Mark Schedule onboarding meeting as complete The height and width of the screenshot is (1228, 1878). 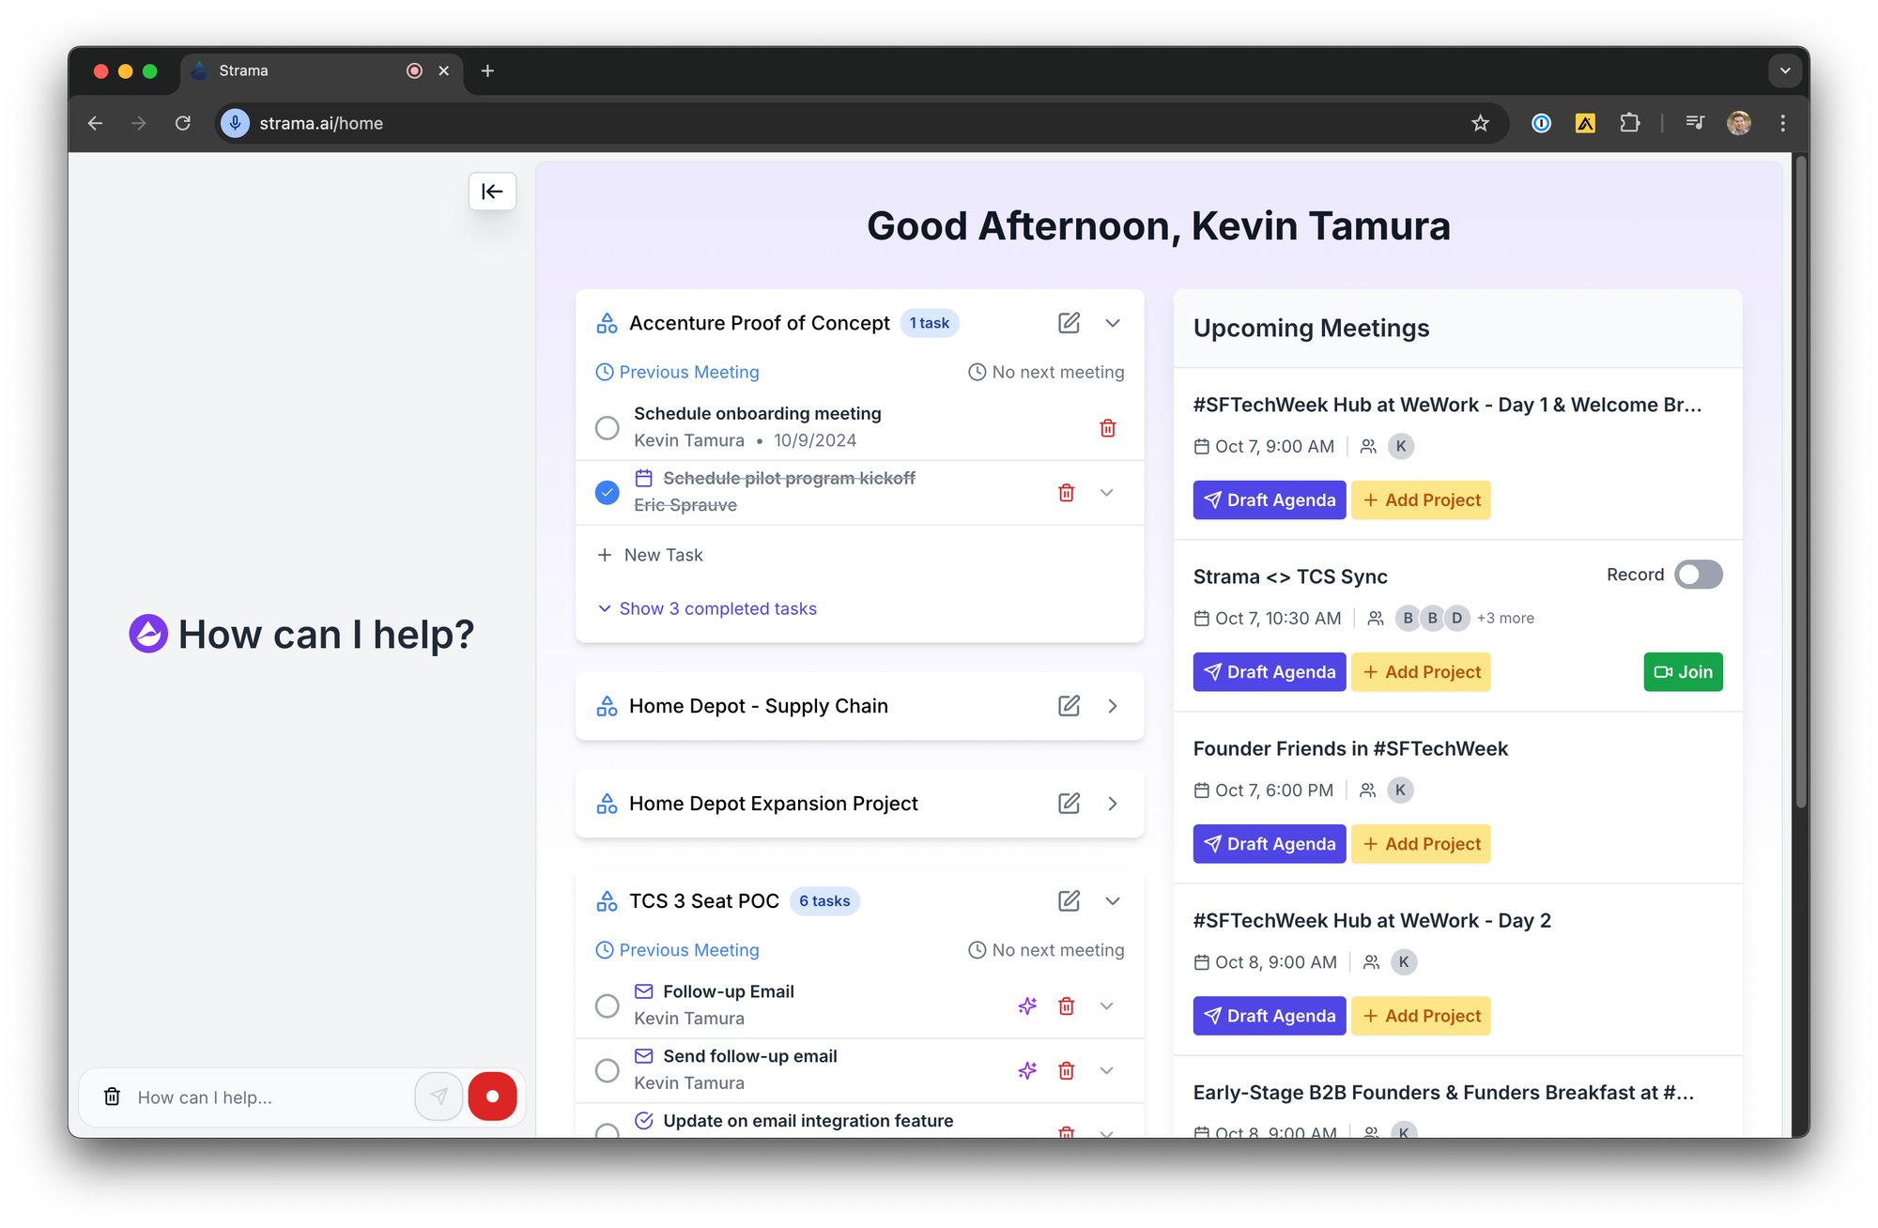tap(608, 428)
